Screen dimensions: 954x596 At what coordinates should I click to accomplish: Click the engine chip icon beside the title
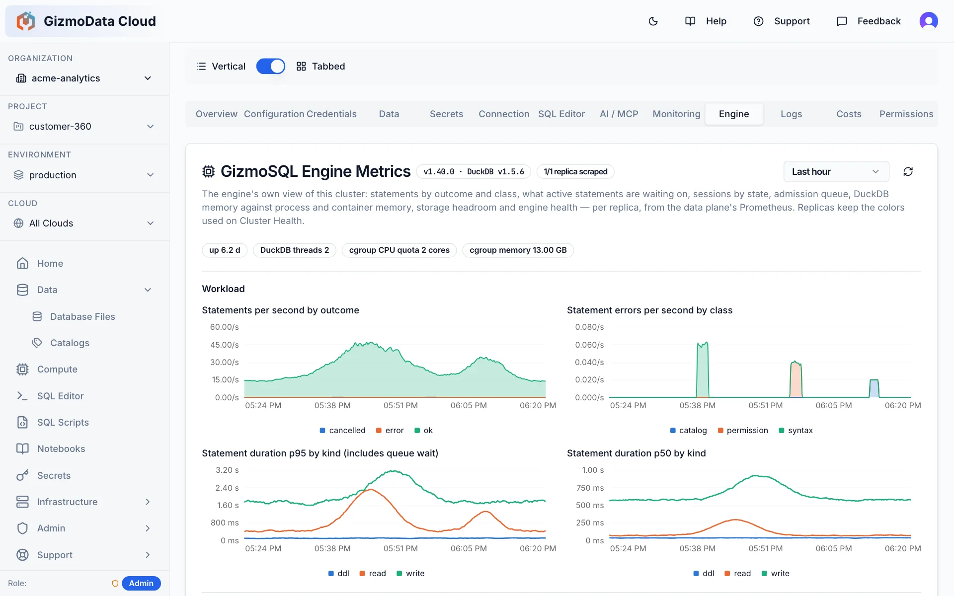(209, 171)
